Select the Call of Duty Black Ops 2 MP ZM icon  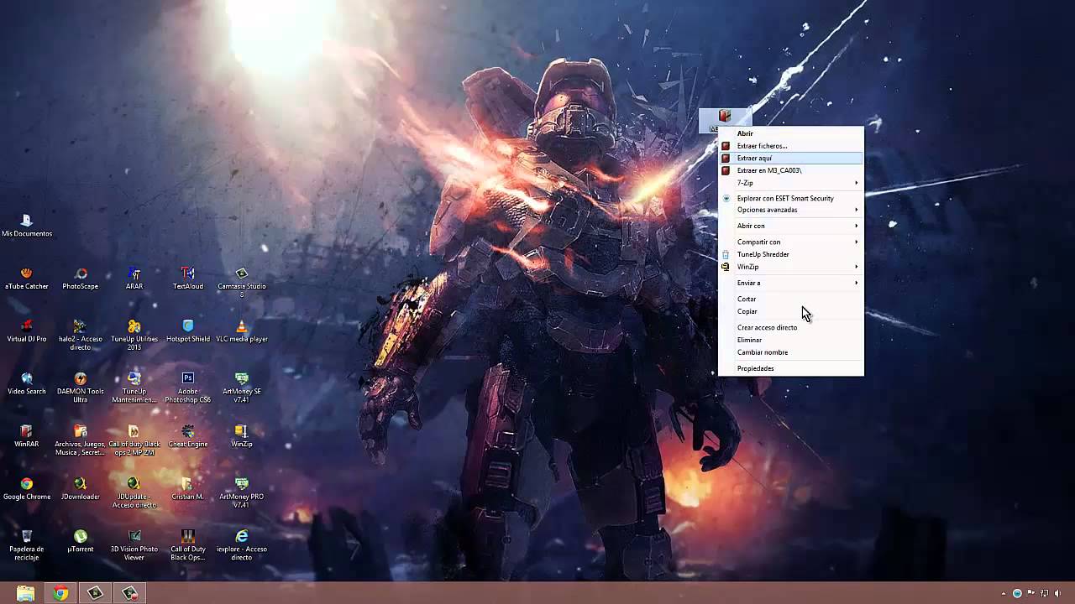tap(134, 440)
